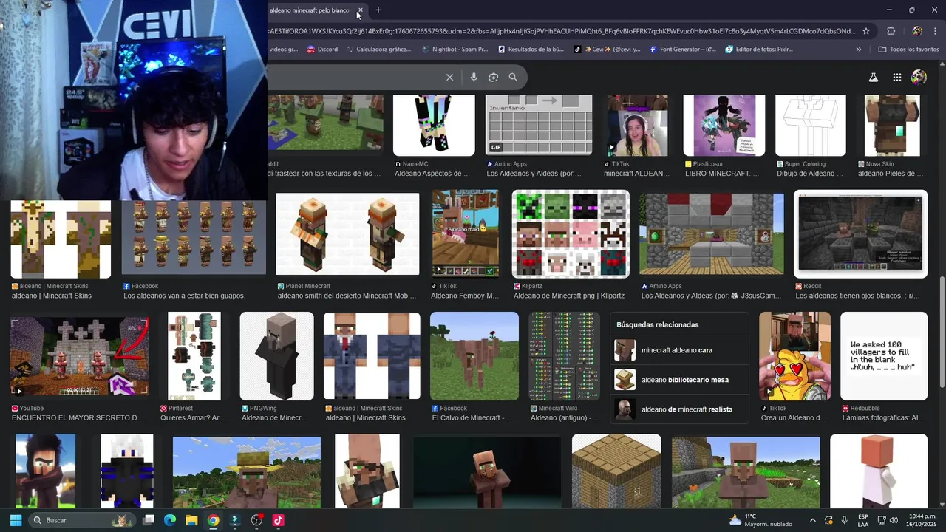Open clock and date 16/10/2025
Screen dimensions: 946x532
pos(922,520)
